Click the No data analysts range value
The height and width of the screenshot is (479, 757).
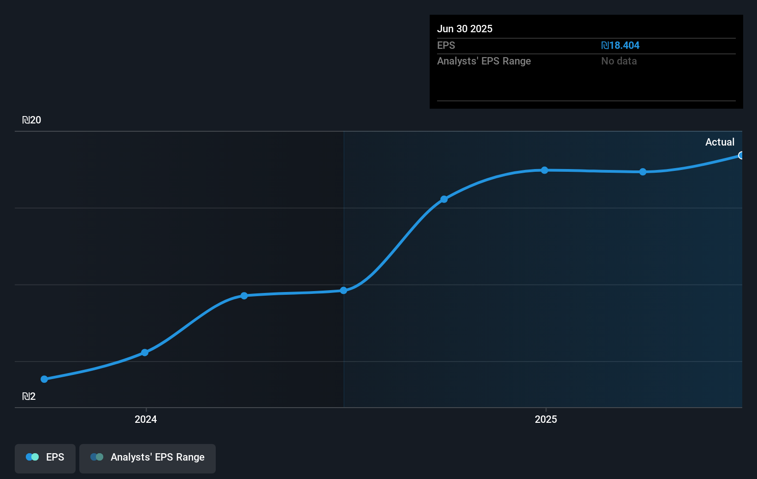(x=619, y=61)
